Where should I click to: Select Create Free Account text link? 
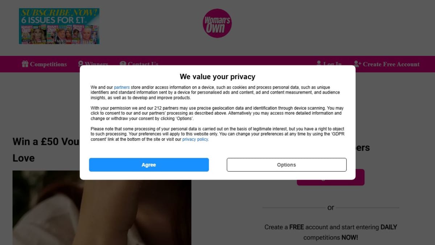coord(391,64)
